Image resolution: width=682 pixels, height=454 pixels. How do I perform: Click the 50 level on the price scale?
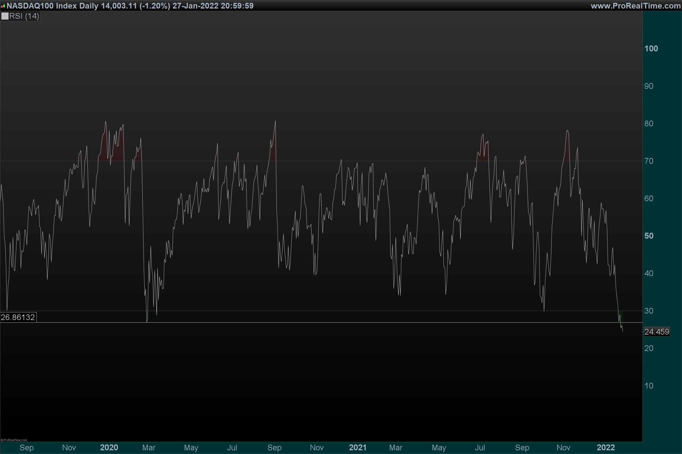[x=649, y=236]
